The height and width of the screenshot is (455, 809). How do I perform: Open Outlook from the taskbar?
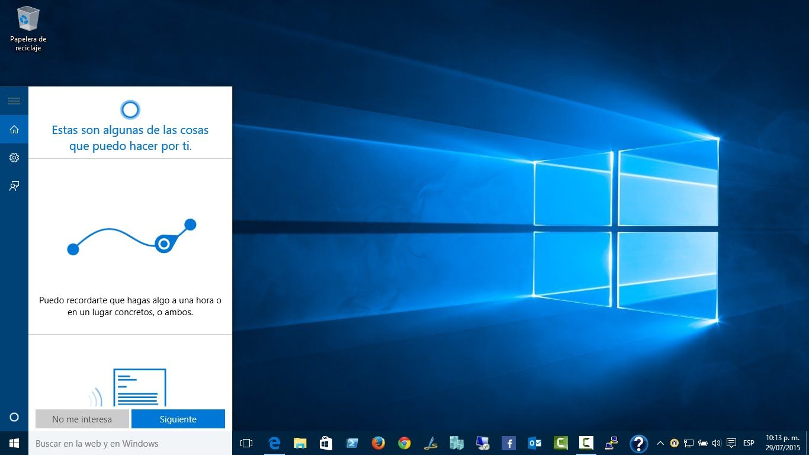point(534,443)
